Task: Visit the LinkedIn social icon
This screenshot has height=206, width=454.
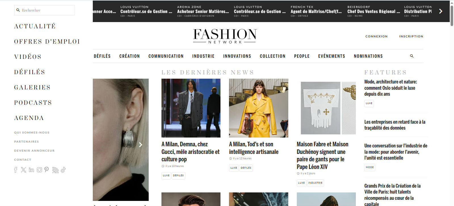Action: pos(31,170)
